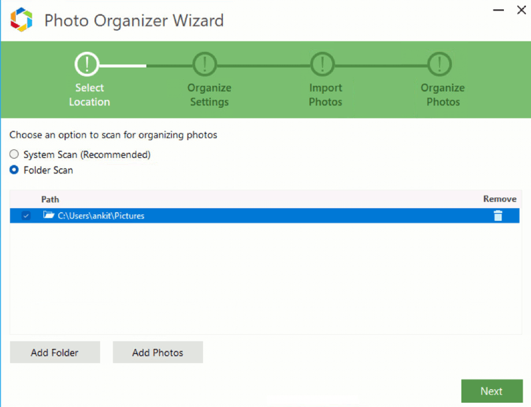Screen dimensions: 531x407
Task: Select the System Scan option
Action: pyautogui.click(x=14, y=154)
